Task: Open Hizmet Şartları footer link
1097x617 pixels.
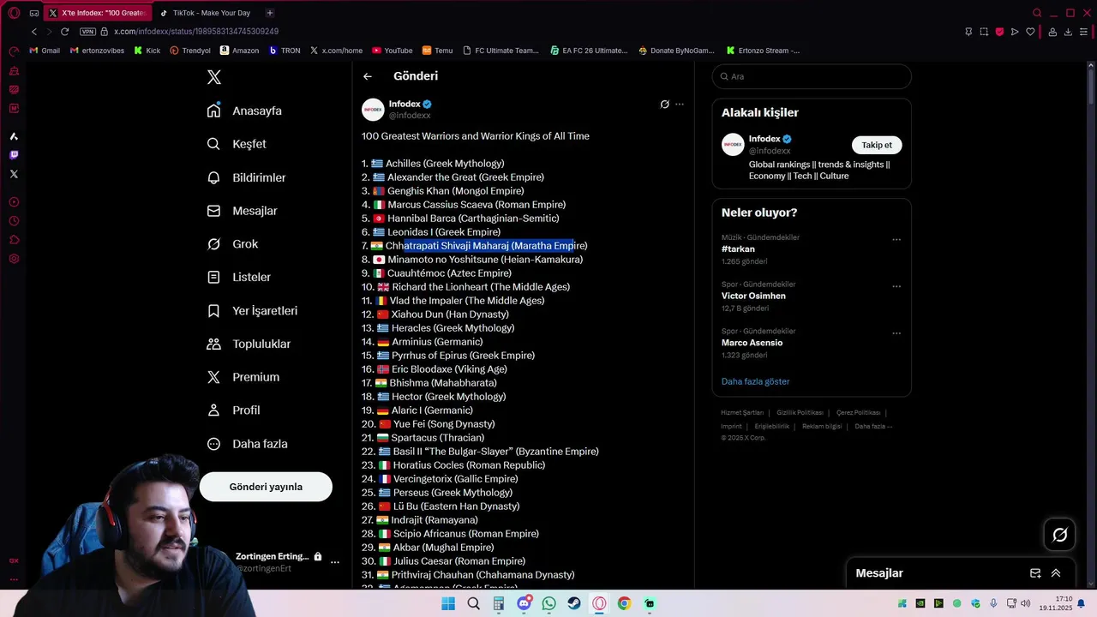Action: (x=742, y=413)
